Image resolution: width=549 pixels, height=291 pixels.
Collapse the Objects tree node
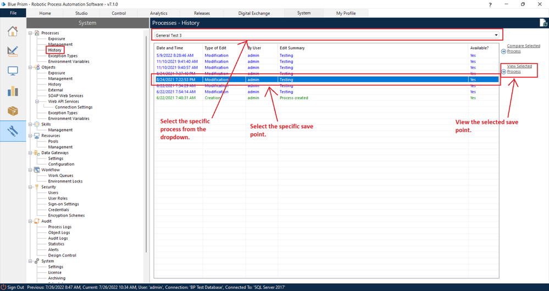point(30,67)
